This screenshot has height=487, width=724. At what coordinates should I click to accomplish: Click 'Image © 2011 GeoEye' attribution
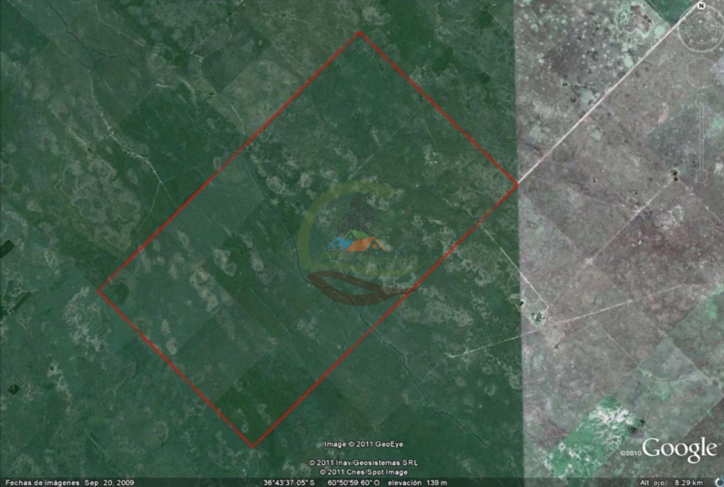pyautogui.click(x=363, y=444)
